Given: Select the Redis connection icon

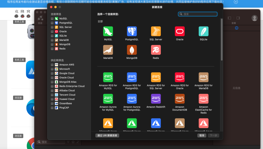Looking at the screenshot, I should (x=156, y=50).
